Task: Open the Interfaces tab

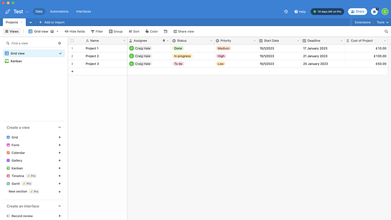Action: [83, 11]
